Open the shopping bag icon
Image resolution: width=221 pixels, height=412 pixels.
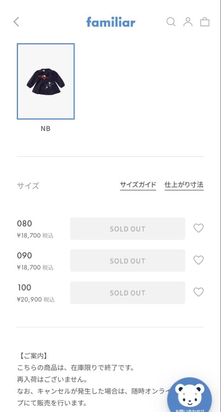click(x=205, y=22)
